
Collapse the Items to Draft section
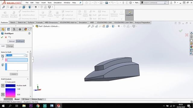tap(28, 52)
